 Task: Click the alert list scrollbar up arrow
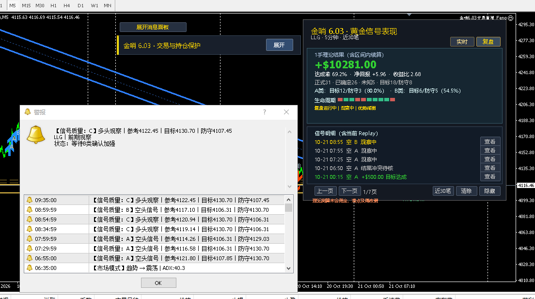pyautogui.click(x=289, y=200)
